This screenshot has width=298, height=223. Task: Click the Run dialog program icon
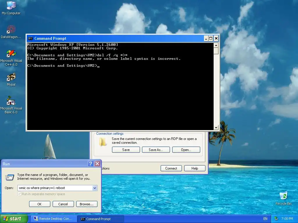click(x=10, y=177)
